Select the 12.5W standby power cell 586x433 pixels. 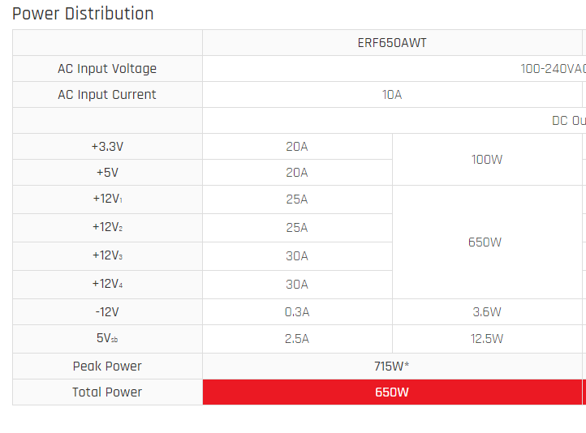[487, 339]
